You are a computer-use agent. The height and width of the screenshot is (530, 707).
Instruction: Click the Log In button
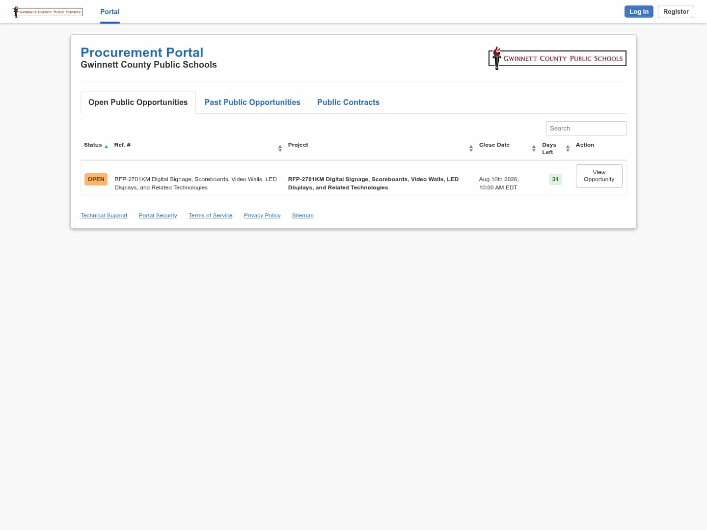(639, 12)
